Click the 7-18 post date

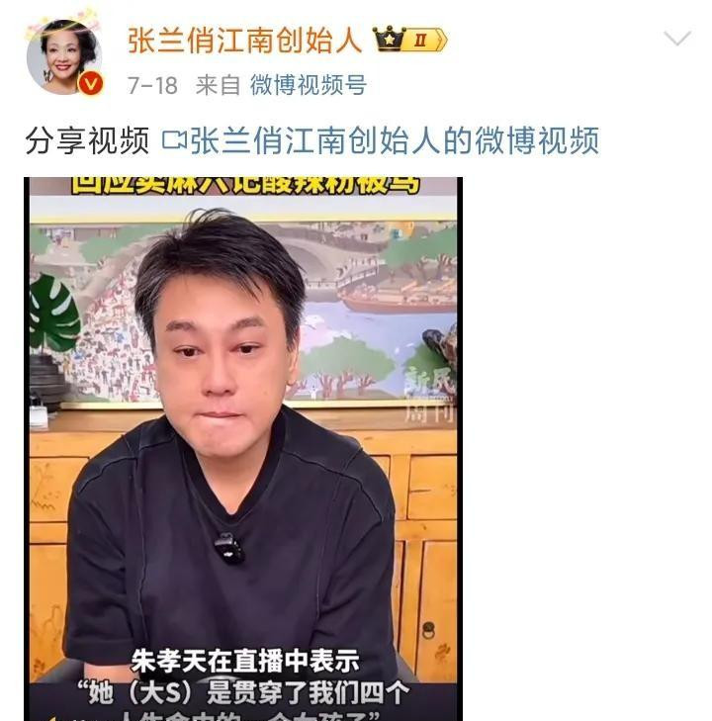(152, 85)
